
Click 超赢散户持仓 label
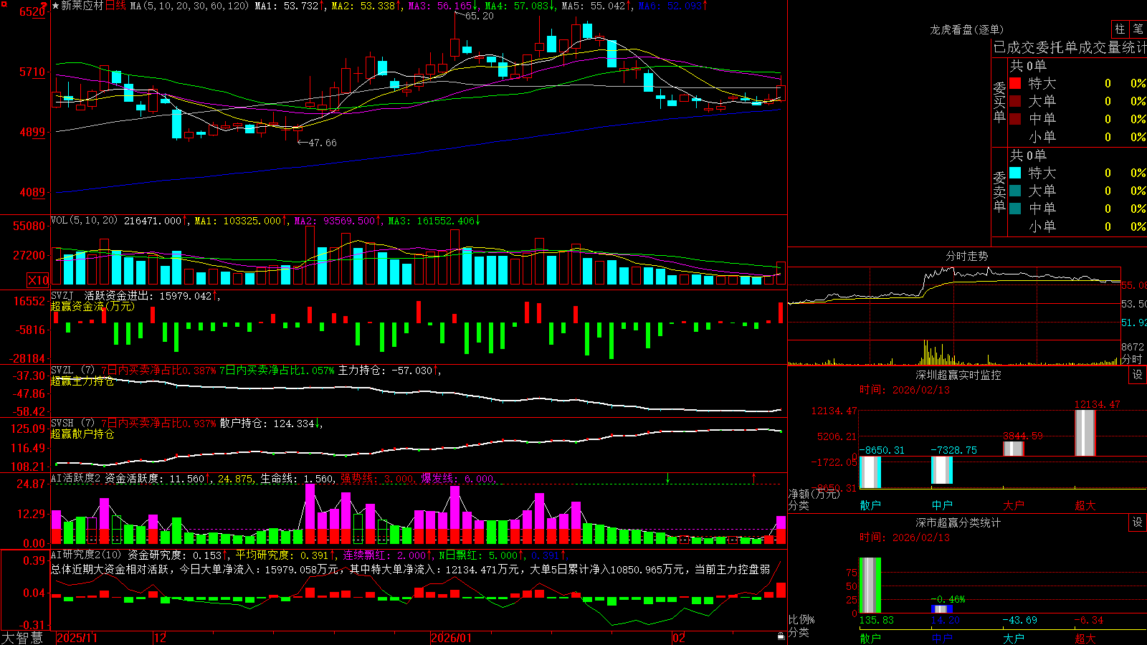point(82,434)
